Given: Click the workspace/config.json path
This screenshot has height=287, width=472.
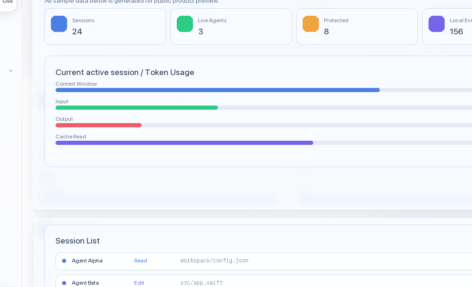Looking at the screenshot, I should [214, 261].
